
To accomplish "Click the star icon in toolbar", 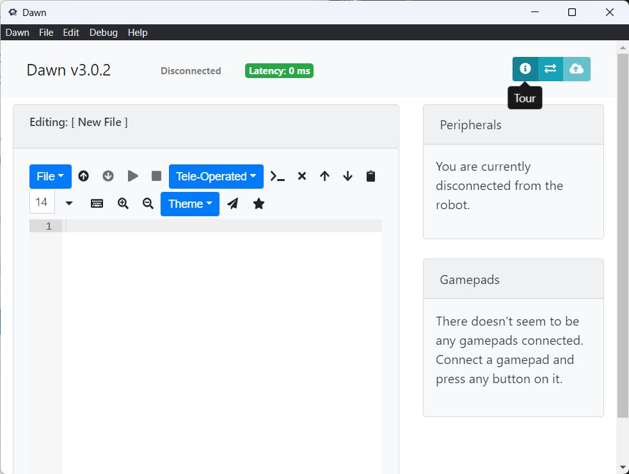I will (259, 203).
